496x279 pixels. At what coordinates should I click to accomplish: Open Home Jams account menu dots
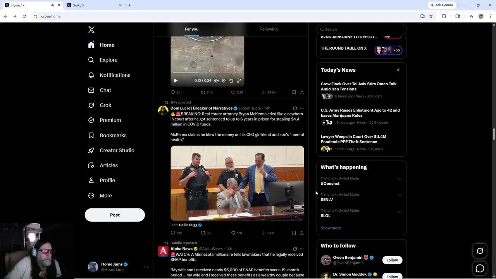[146, 267]
